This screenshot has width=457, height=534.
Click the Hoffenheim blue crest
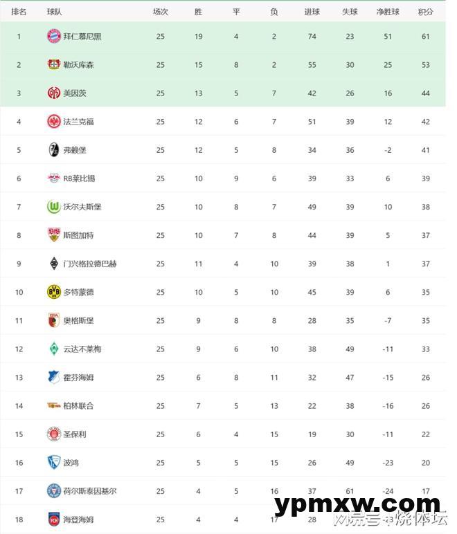coord(53,377)
